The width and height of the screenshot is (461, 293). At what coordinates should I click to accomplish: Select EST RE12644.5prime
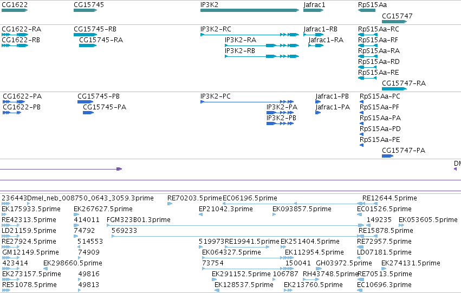(x=389, y=198)
